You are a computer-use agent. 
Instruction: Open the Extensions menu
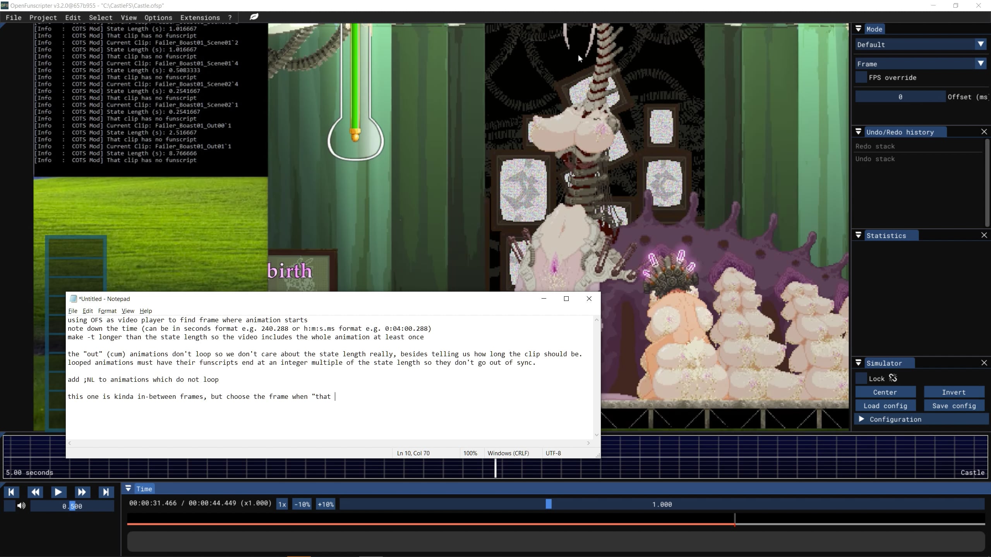coord(200,17)
